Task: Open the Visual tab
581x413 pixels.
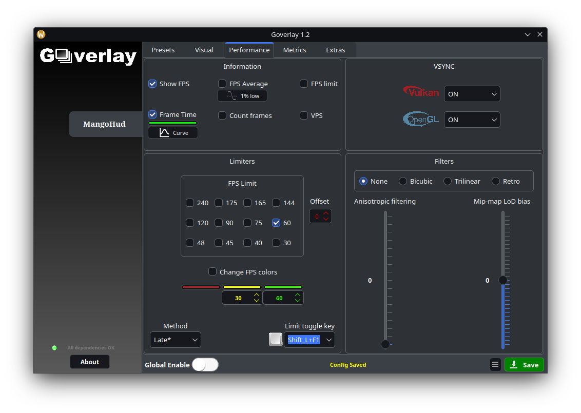Action: pos(204,50)
